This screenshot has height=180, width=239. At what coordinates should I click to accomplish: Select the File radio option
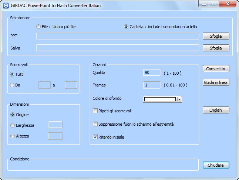point(38,27)
